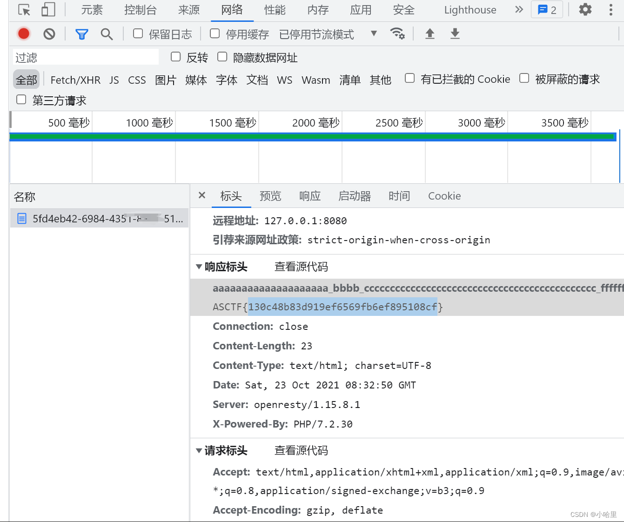Open 预览 detail tab
Image resolution: width=624 pixels, height=522 pixels.
[270, 196]
